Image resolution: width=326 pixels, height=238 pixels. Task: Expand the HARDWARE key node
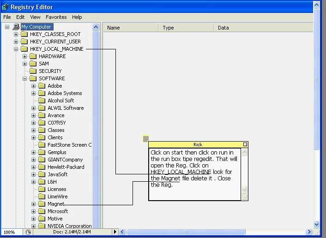click(25, 56)
